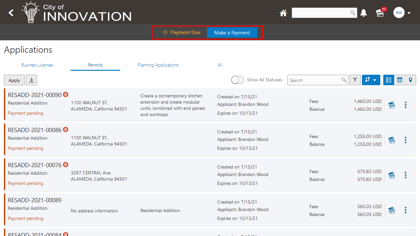
Task: Open the notifications bell
Action: (364, 13)
